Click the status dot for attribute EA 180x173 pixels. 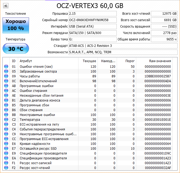click(x=6, y=158)
